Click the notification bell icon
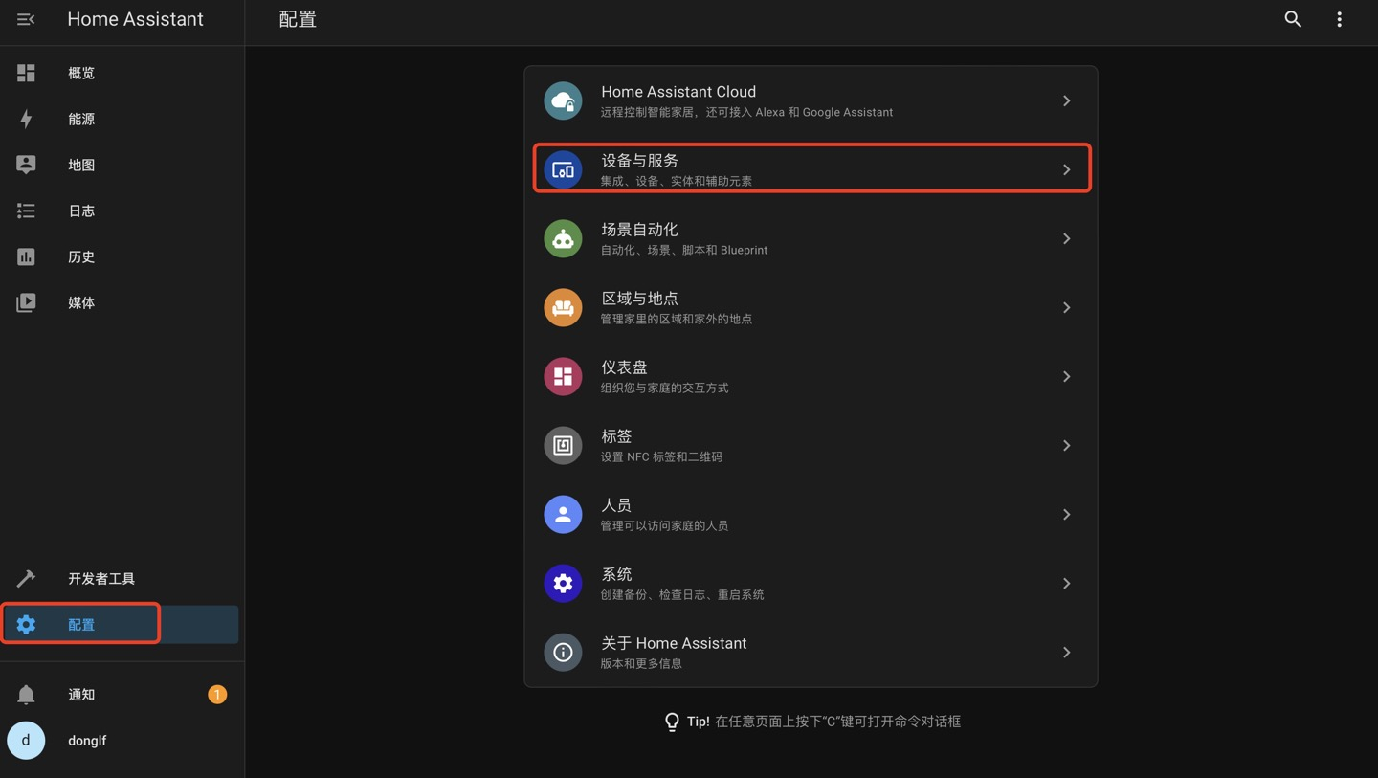This screenshot has height=778, width=1378. pyautogui.click(x=26, y=695)
